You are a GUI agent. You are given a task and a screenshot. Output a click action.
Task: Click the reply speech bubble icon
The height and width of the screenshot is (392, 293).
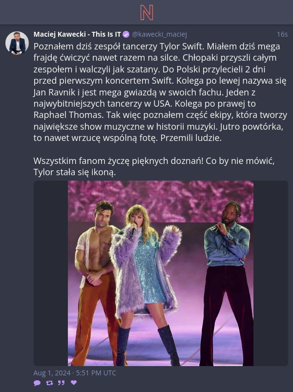click(37, 383)
